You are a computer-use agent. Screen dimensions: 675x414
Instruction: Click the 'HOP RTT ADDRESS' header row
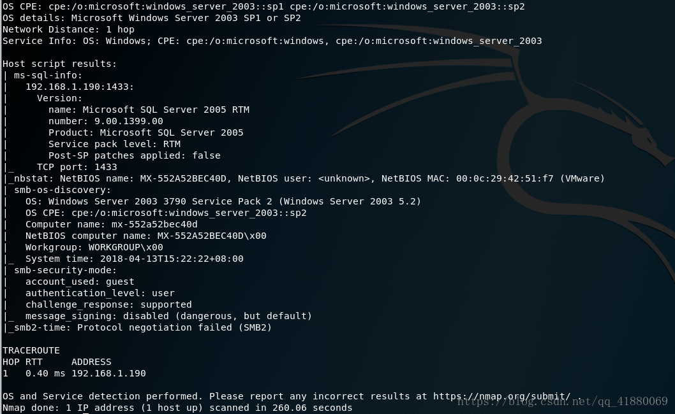tap(57, 362)
